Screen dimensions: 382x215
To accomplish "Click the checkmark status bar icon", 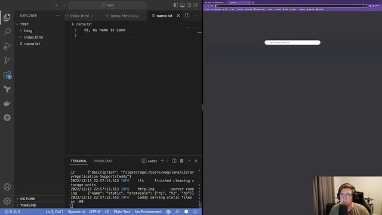I will click(x=186, y=211).
